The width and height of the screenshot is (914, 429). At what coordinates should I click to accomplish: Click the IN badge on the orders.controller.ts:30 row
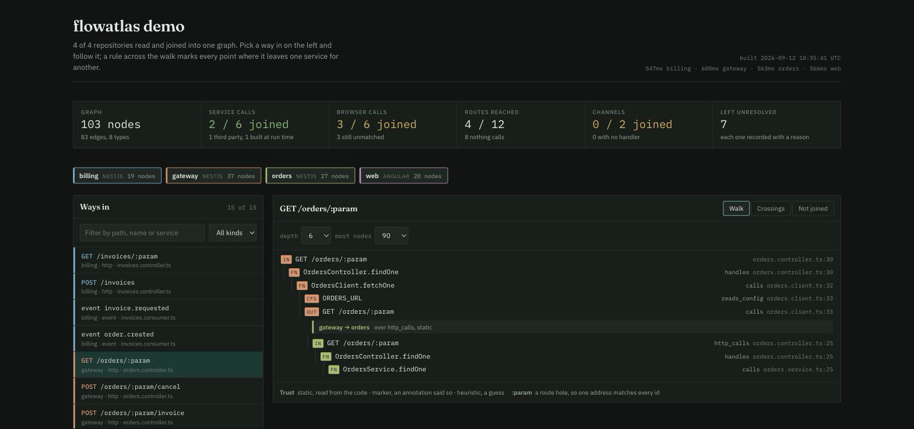(x=286, y=260)
